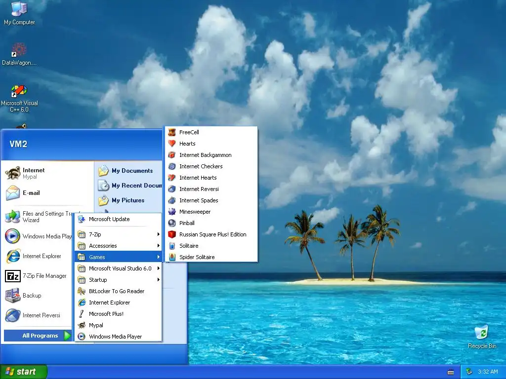Screen dimensions: 506x379
Task: Click the Solitaire card icon
Action: pos(172,246)
